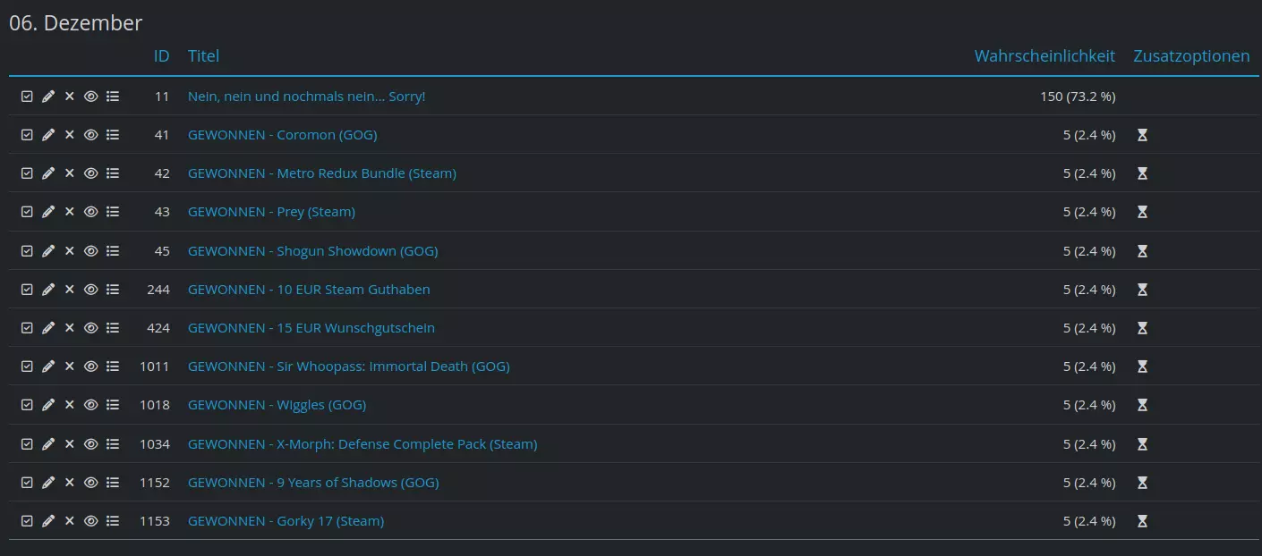The width and height of the screenshot is (1262, 556).
Task: Open GEWONNEN - 9 Years of Shadows link
Action: [313, 483]
